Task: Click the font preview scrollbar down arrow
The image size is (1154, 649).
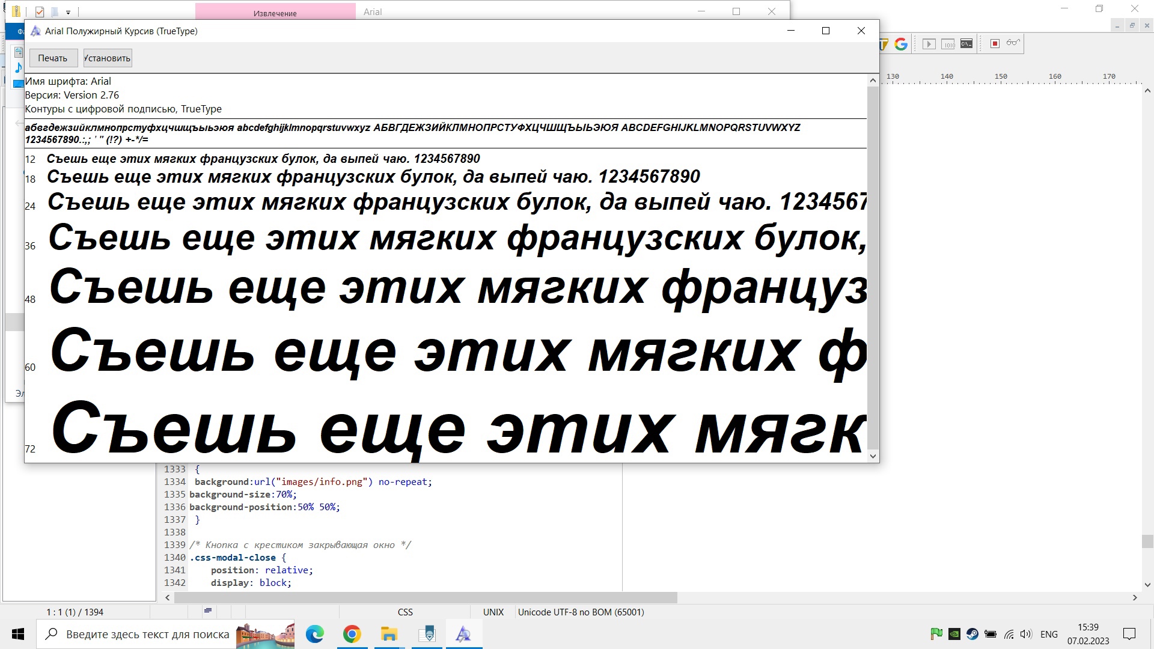Action: pos(873,456)
